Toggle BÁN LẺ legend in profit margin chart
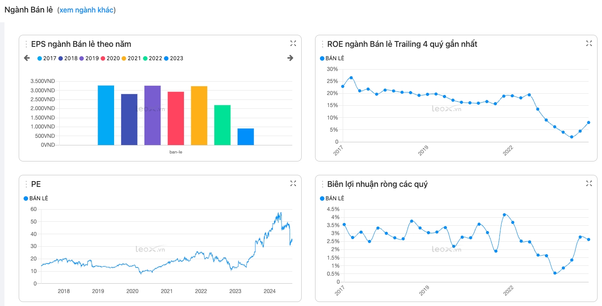 332,198
